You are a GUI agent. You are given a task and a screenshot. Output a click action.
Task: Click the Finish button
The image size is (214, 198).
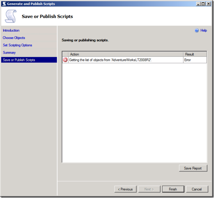coord(173,189)
